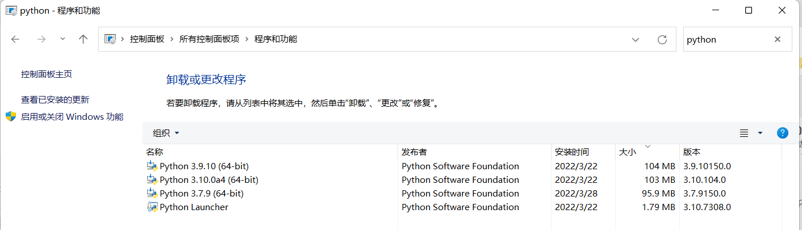Screen dimensions: 802x230
Task: Click publisher cell for Python Launcher
Action: pyautogui.click(x=460, y=207)
